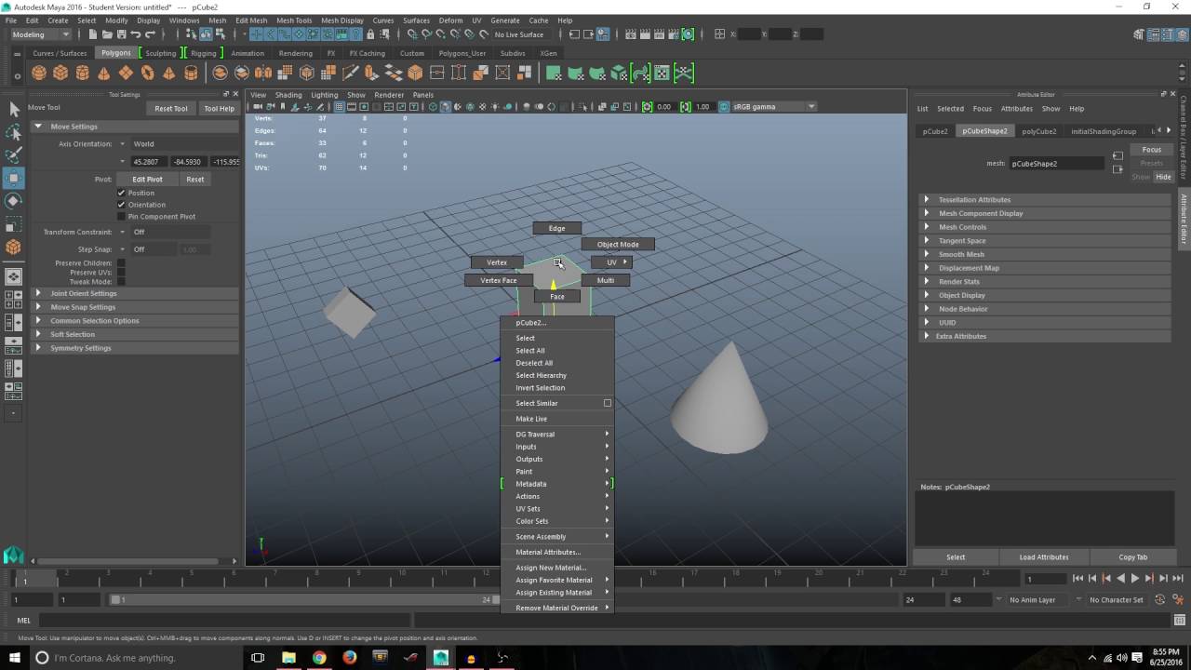Activate the Move tool in toolbox
Screen dimensions: 1191x670
click(14, 178)
